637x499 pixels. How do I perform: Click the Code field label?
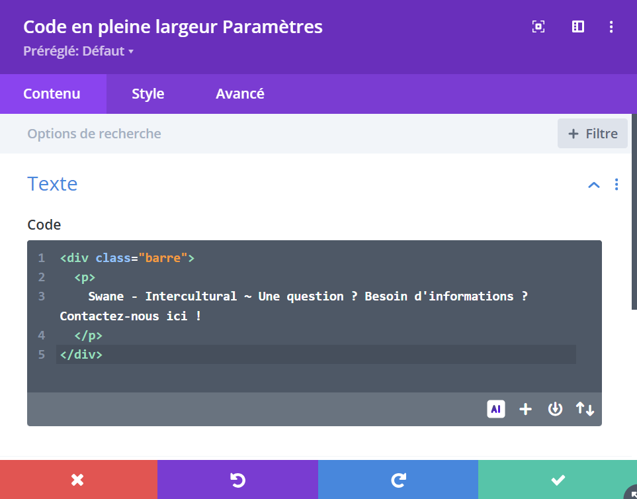click(x=44, y=225)
